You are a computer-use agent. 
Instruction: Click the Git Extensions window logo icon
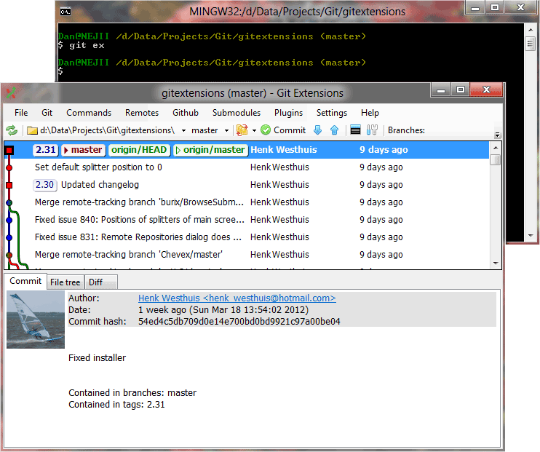[x=11, y=92]
